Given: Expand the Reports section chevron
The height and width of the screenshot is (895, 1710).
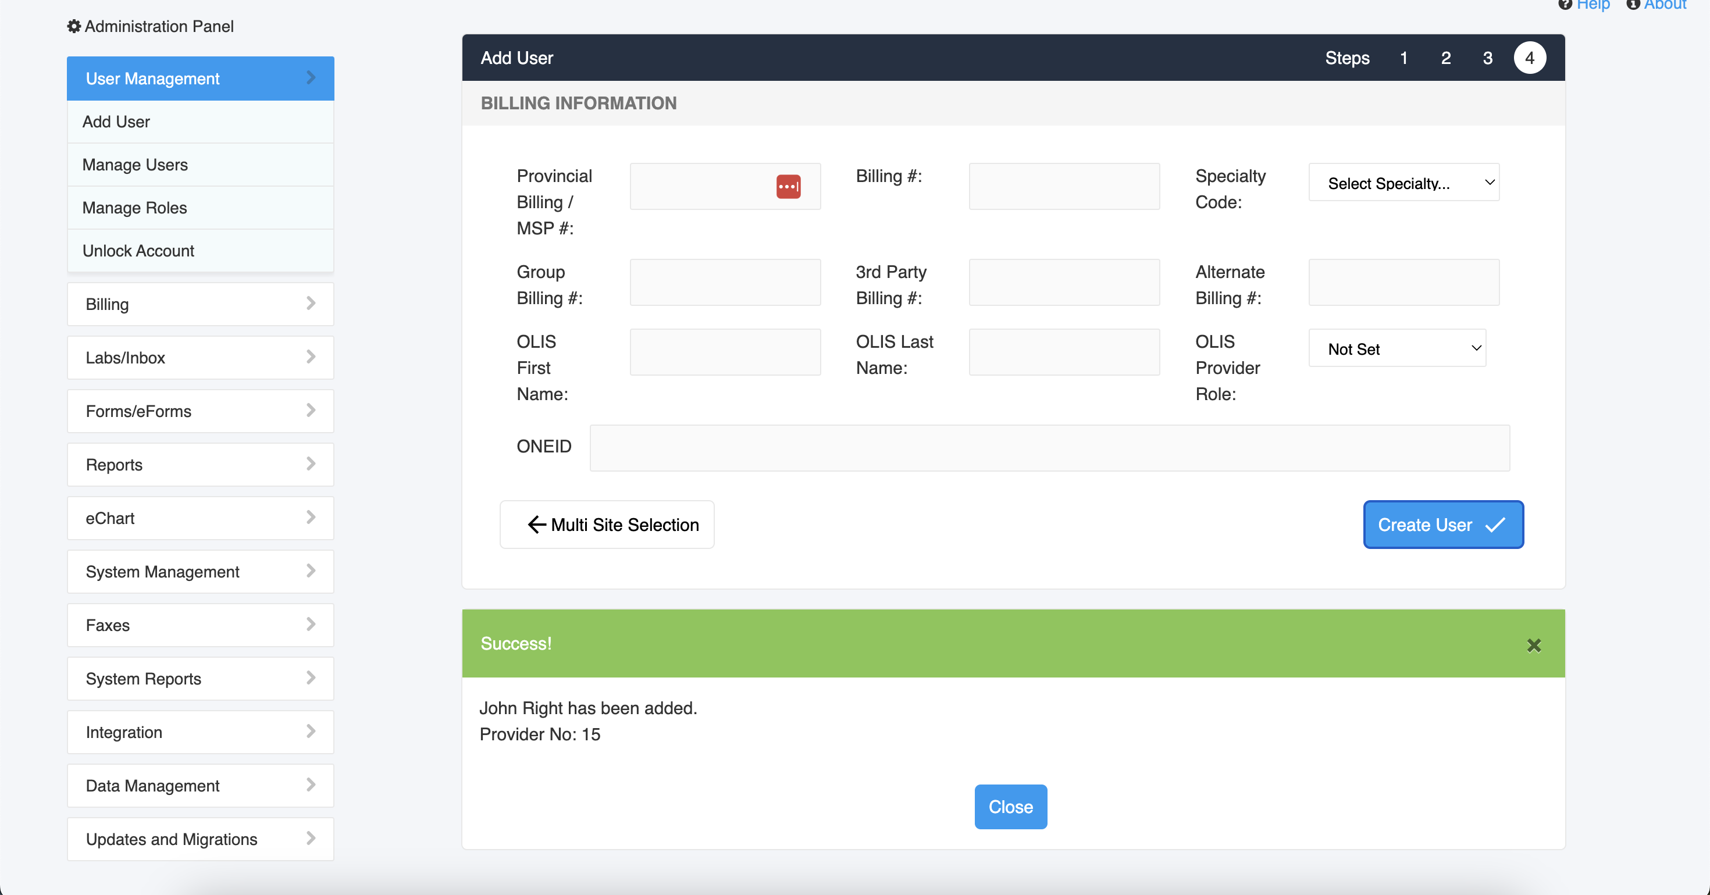Looking at the screenshot, I should point(311,464).
